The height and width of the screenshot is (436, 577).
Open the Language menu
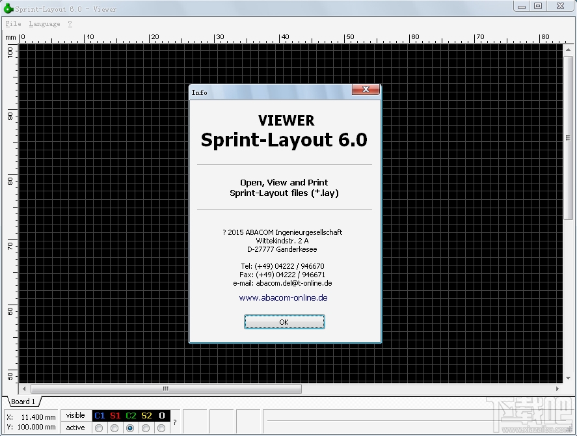coord(44,23)
